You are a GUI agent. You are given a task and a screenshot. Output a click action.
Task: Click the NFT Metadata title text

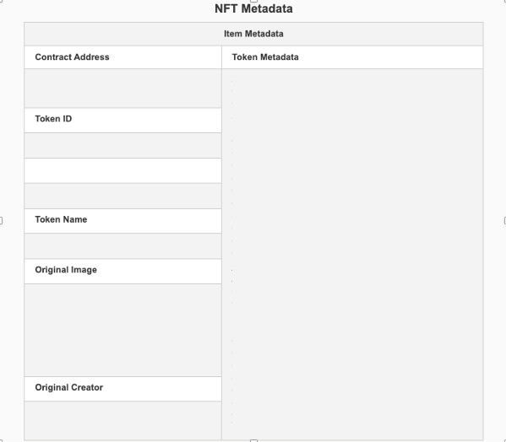[253, 8]
